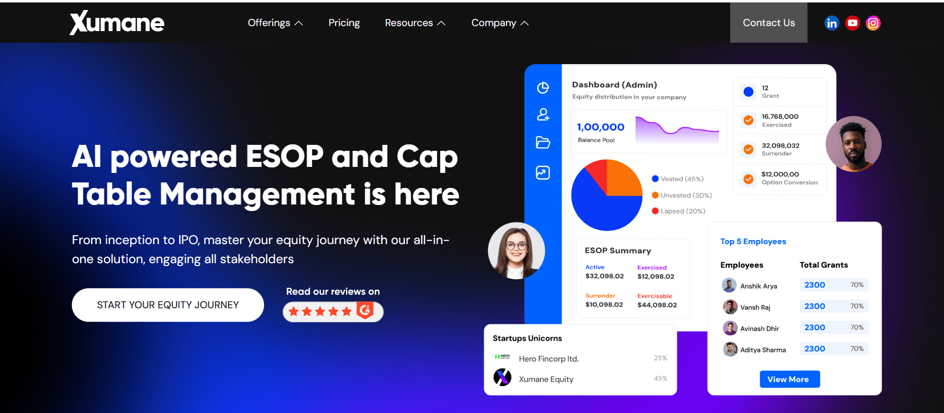Open the Instagram social icon

click(873, 23)
